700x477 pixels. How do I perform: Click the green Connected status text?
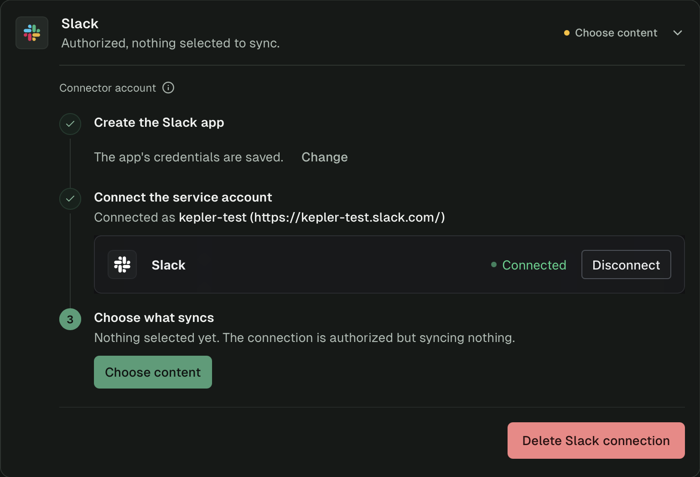[534, 265]
